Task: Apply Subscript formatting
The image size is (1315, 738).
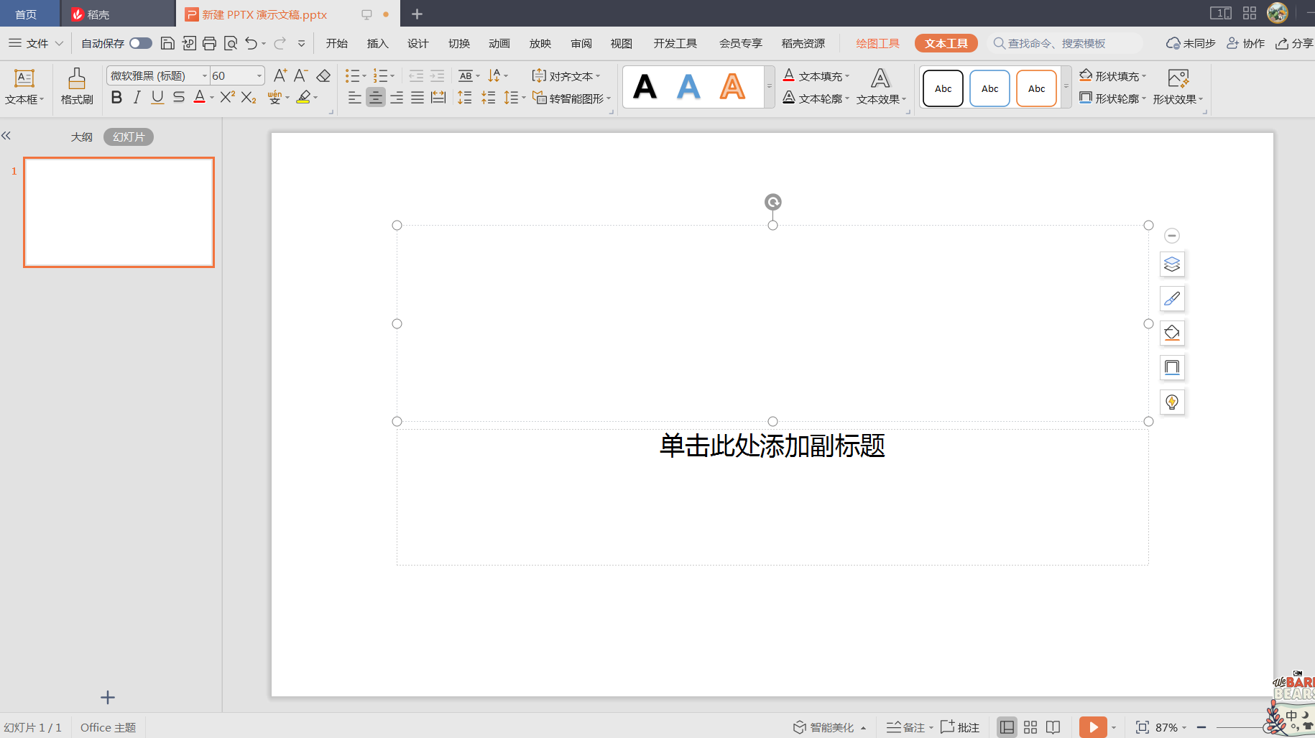Action: coord(249,97)
